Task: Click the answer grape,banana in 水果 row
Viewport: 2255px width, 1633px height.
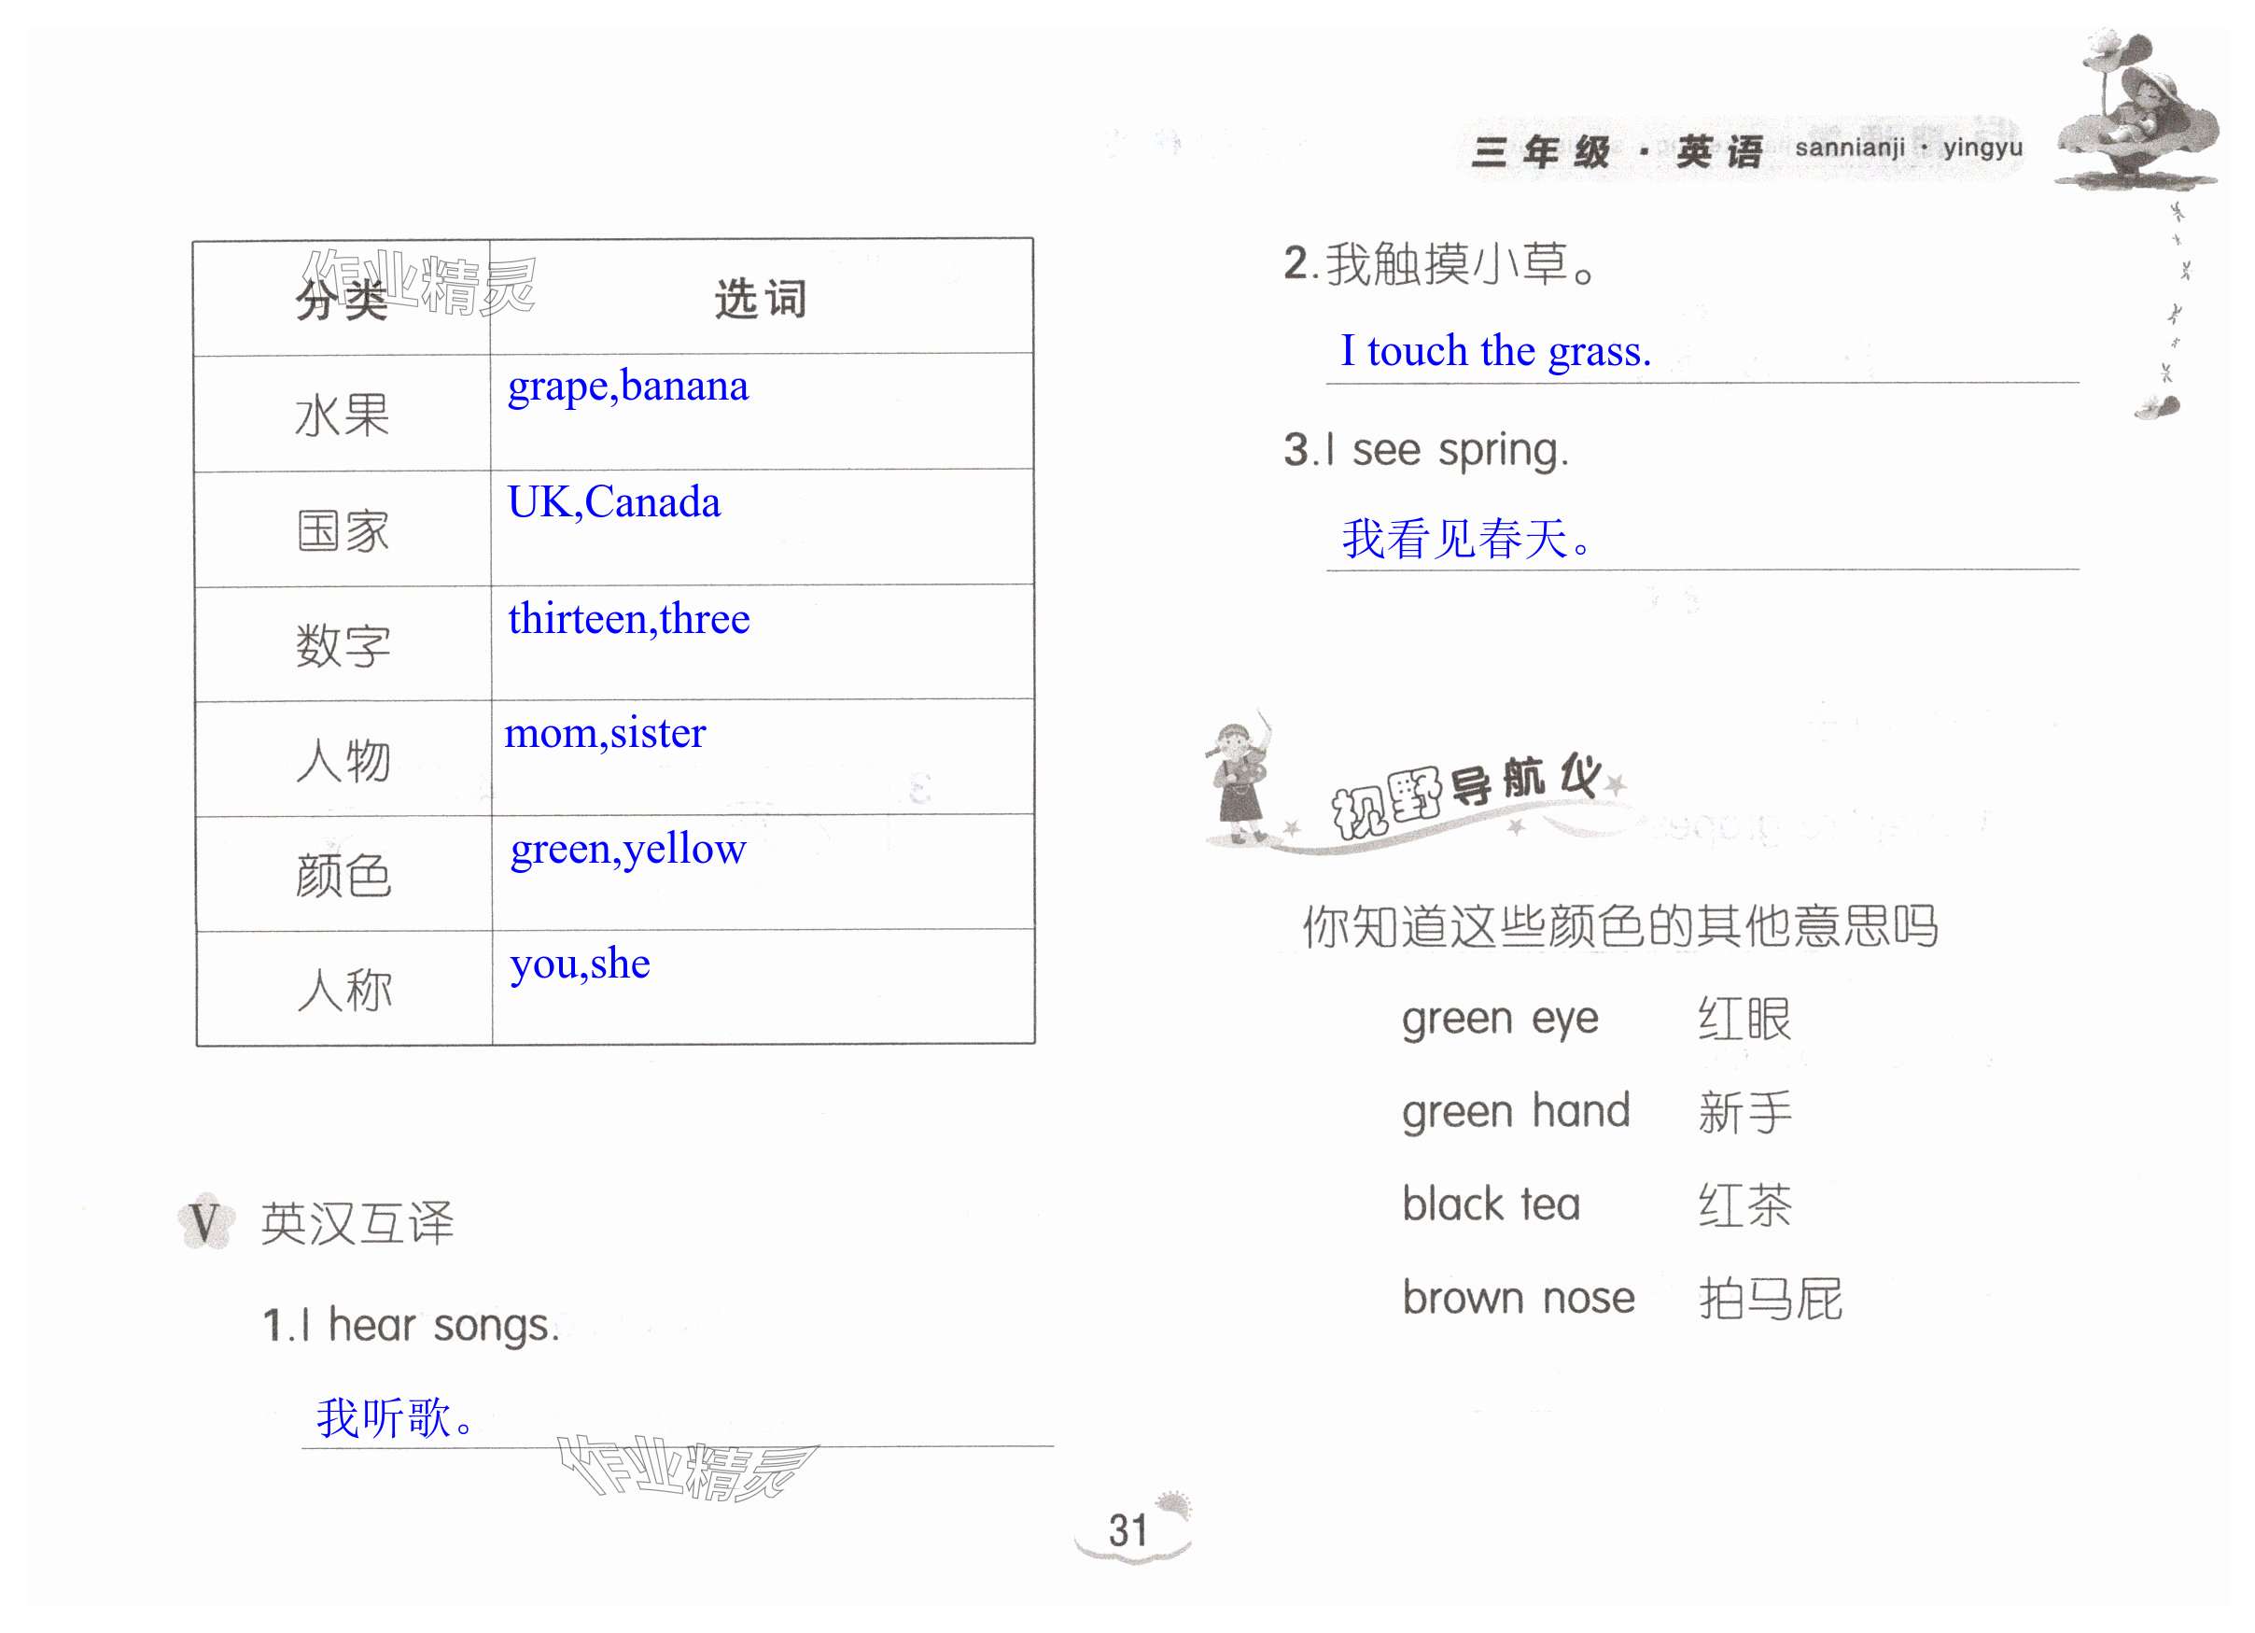Action: coord(627,387)
